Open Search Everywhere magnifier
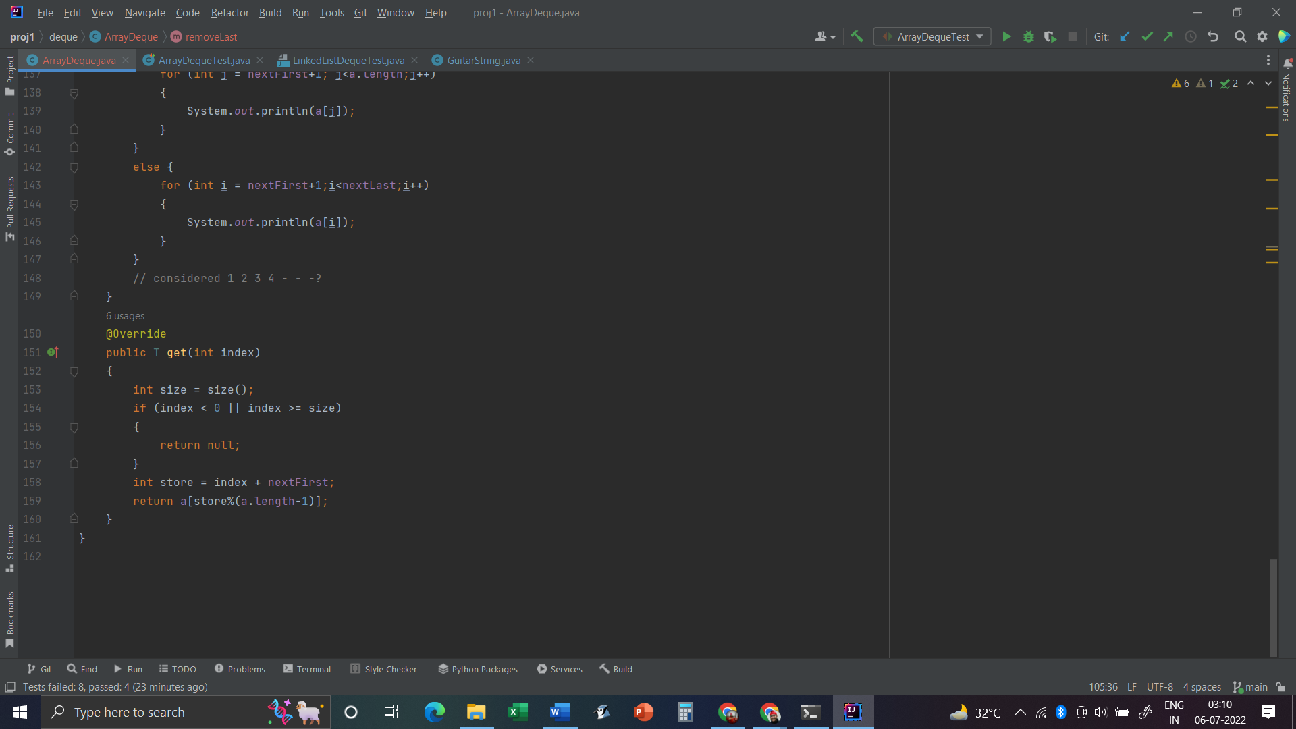This screenshot has width=1296, height=729. pos(1240,37)
